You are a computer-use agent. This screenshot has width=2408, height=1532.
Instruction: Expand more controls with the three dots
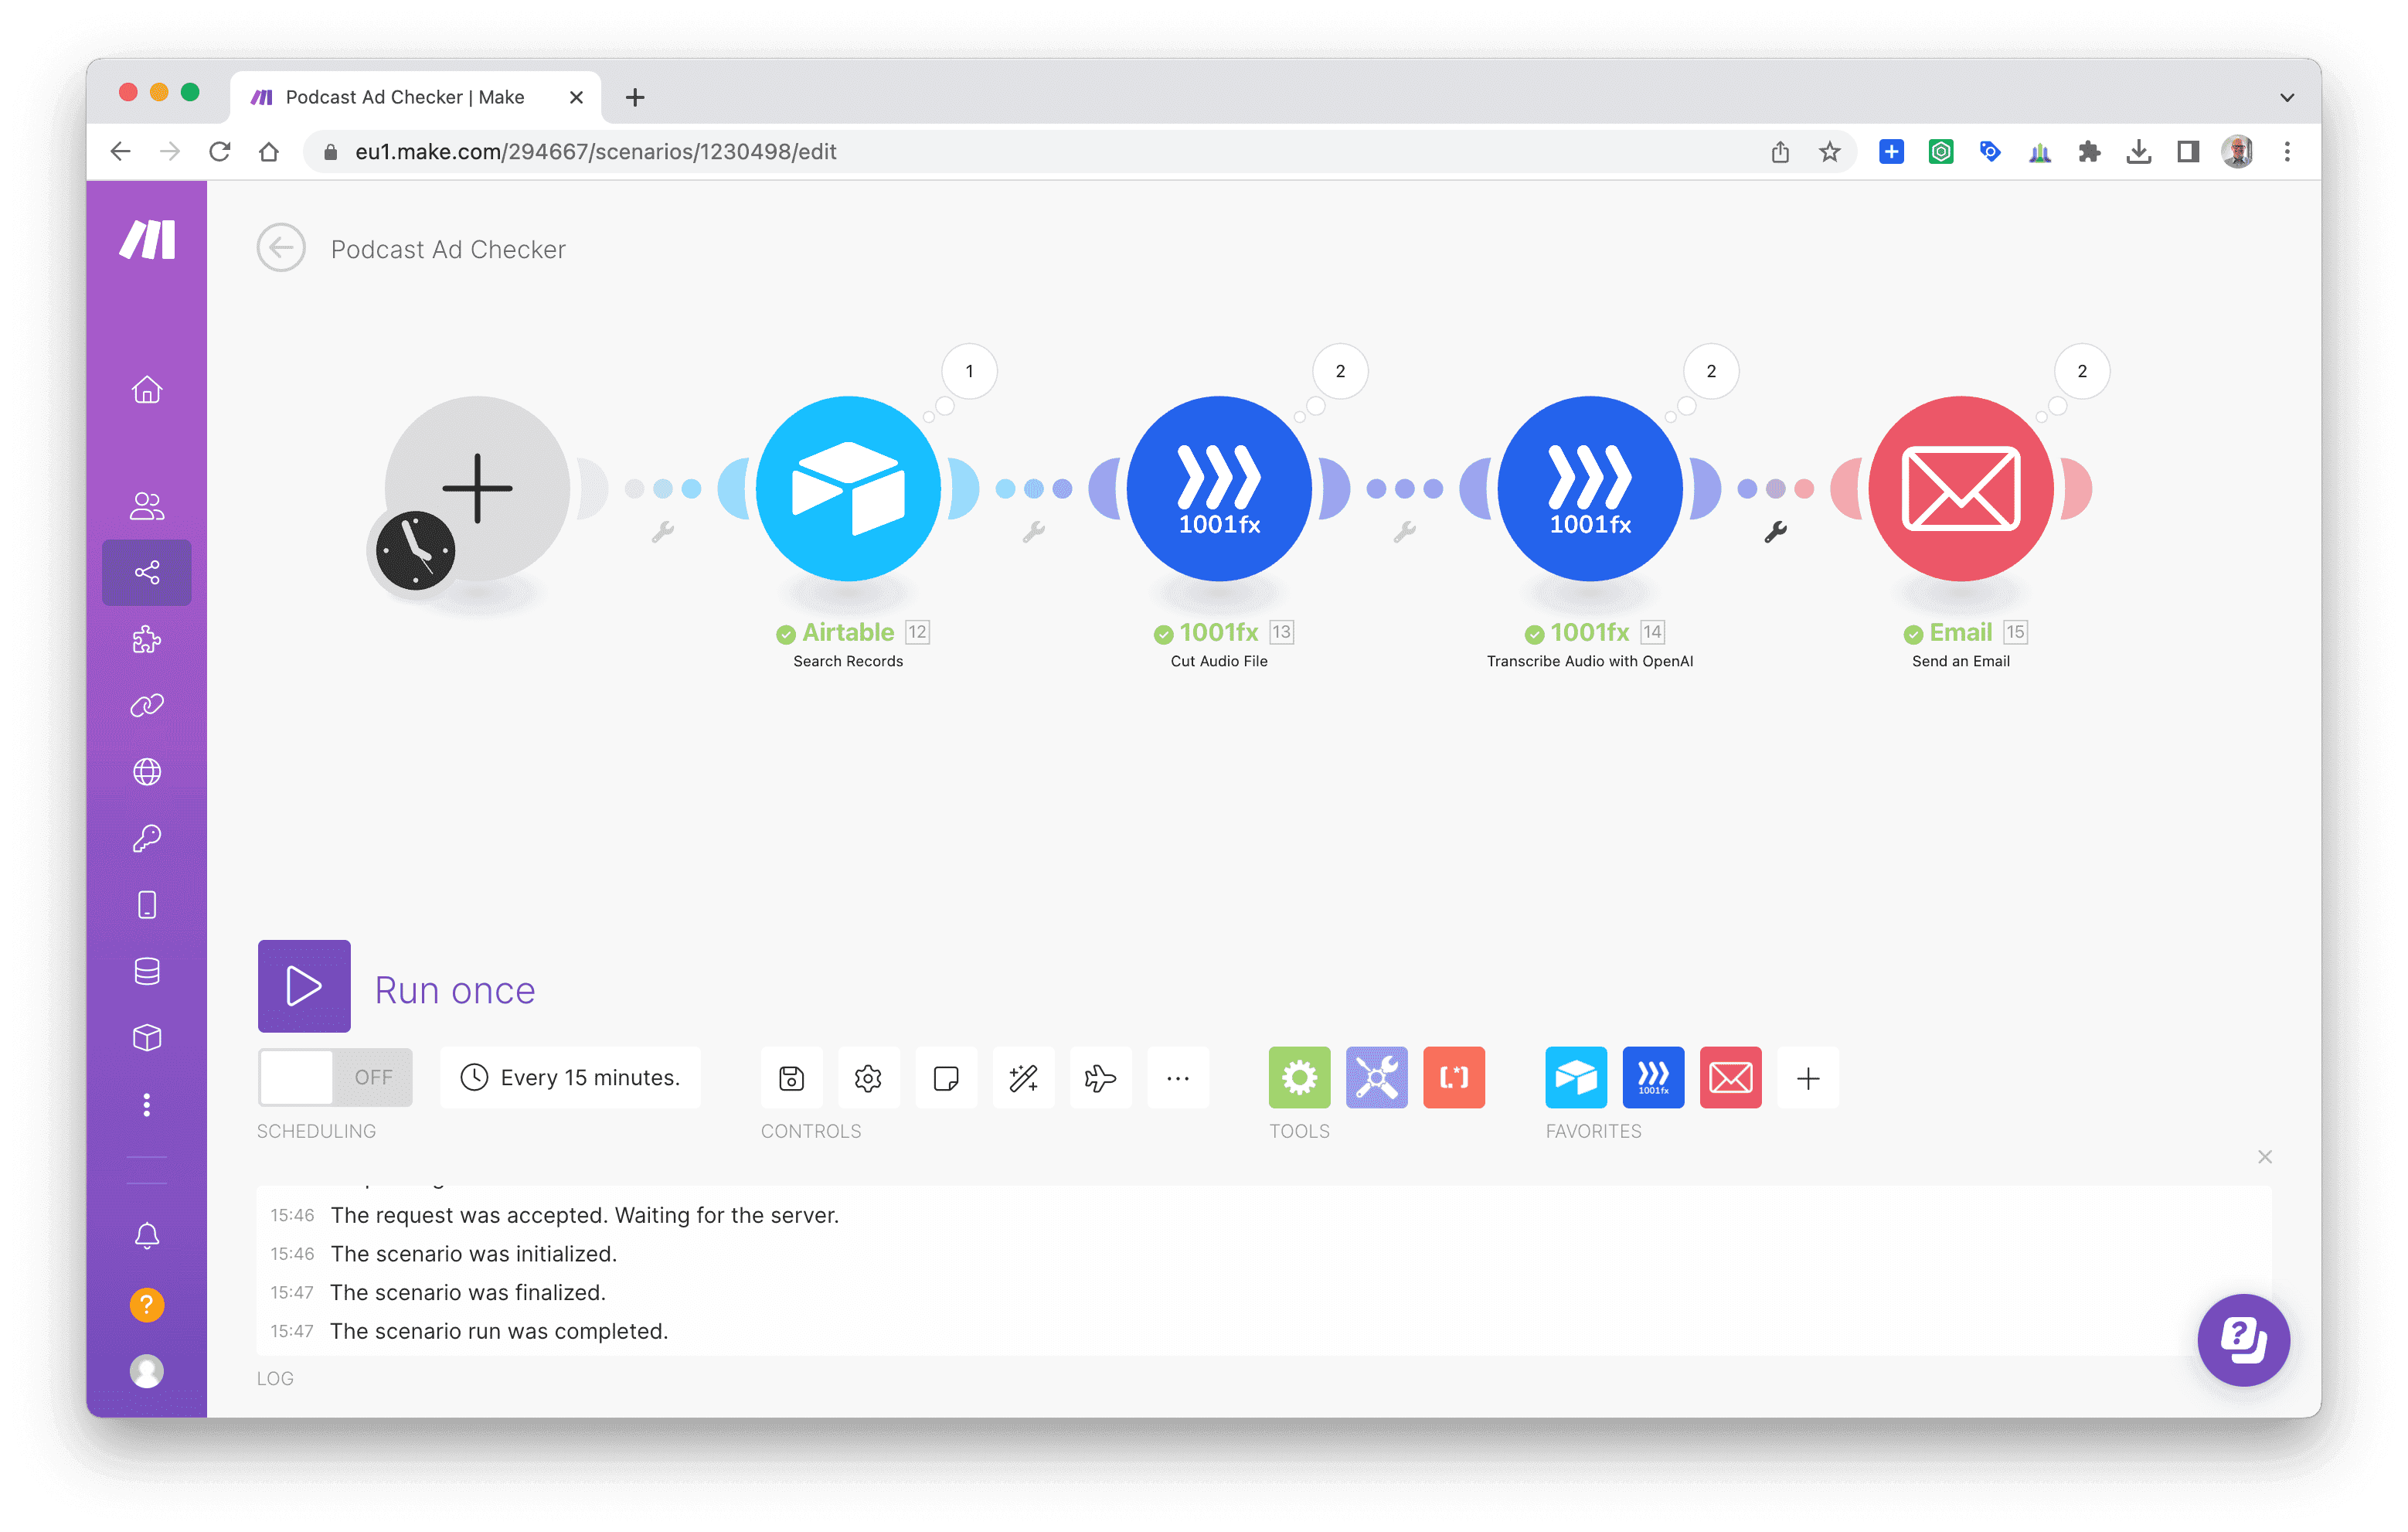pyautogui.click(x=1178, y=1078)
